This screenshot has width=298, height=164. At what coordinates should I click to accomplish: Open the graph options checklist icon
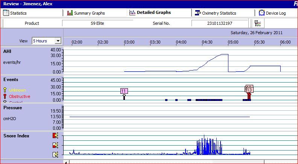(258, 23)
